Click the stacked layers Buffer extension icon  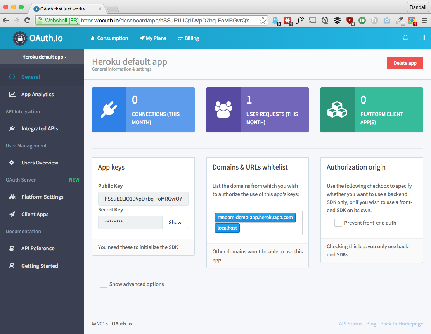pos(337,20)
